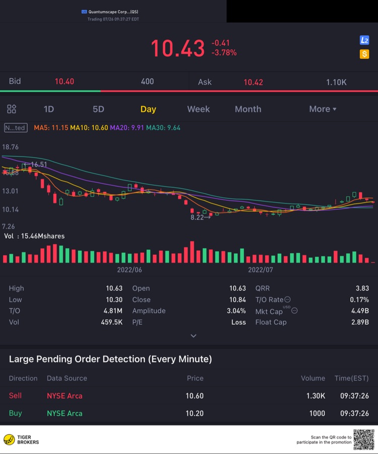Click the promotion QR code

[363, 439]
